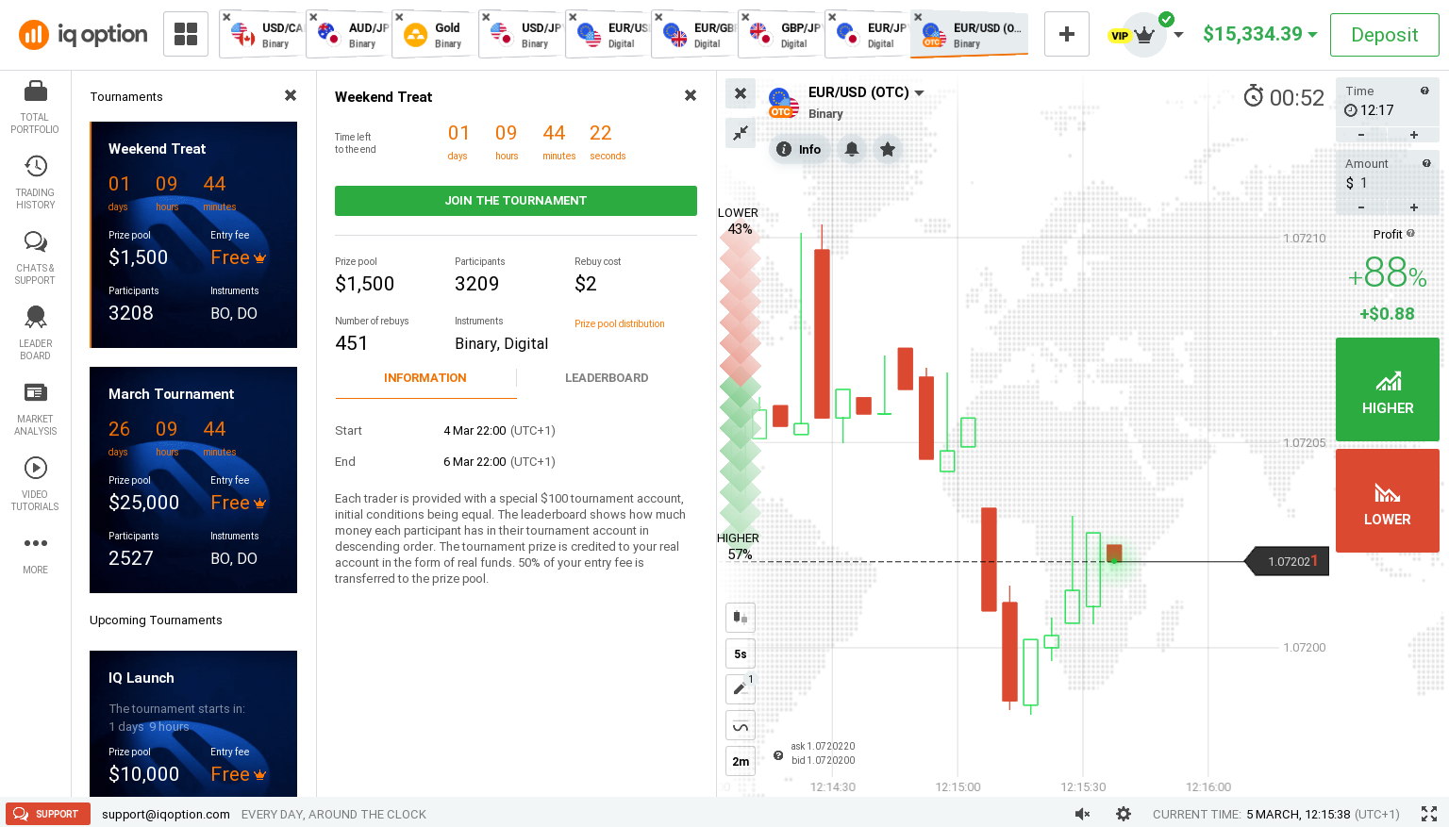
Task: Open the March Tournament card
Action: click(193, 480)
